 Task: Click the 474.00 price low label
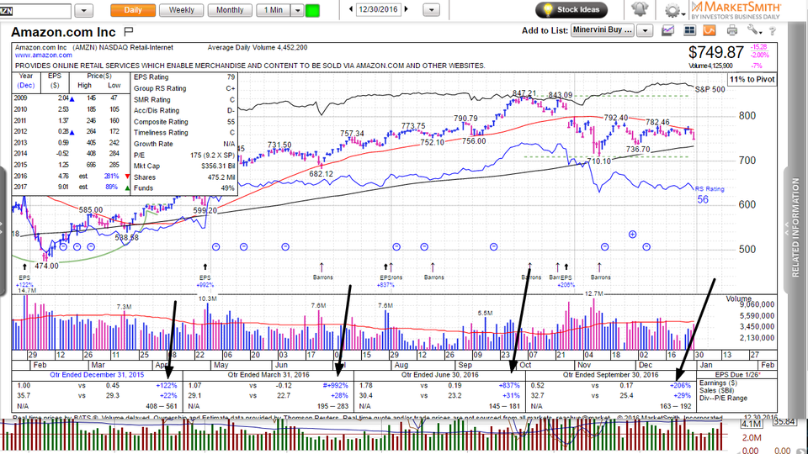click(x=46, y=267)
